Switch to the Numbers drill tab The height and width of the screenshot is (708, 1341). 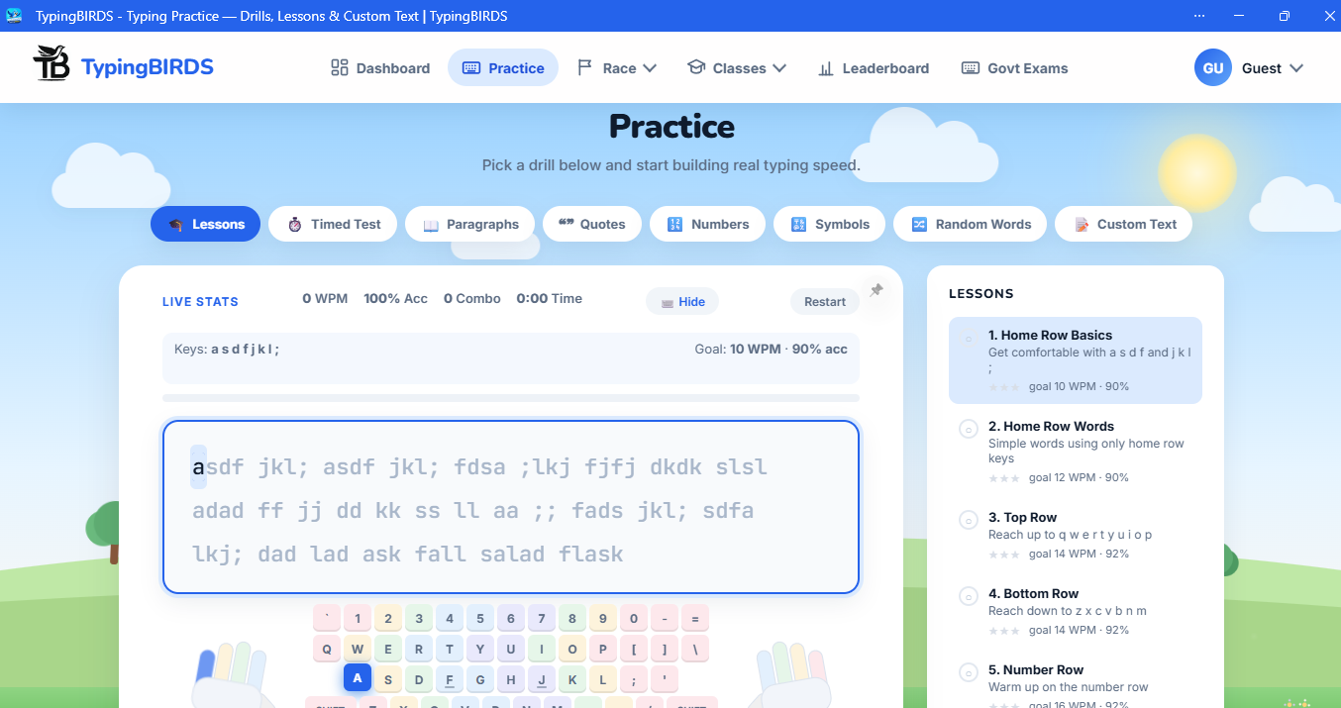pyautogui.click(x=707, y=224)
